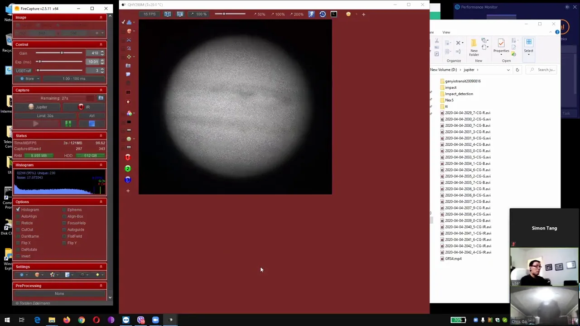Click the IR filter button
This screenshot has height=326, width=580.
coord(84,107)
